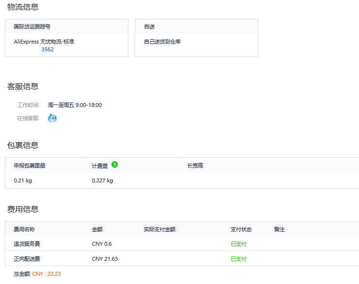Click 已支付 status in 正向配送费 row
The width and height of the screenshot is (359, 284).
pos(238,259)
